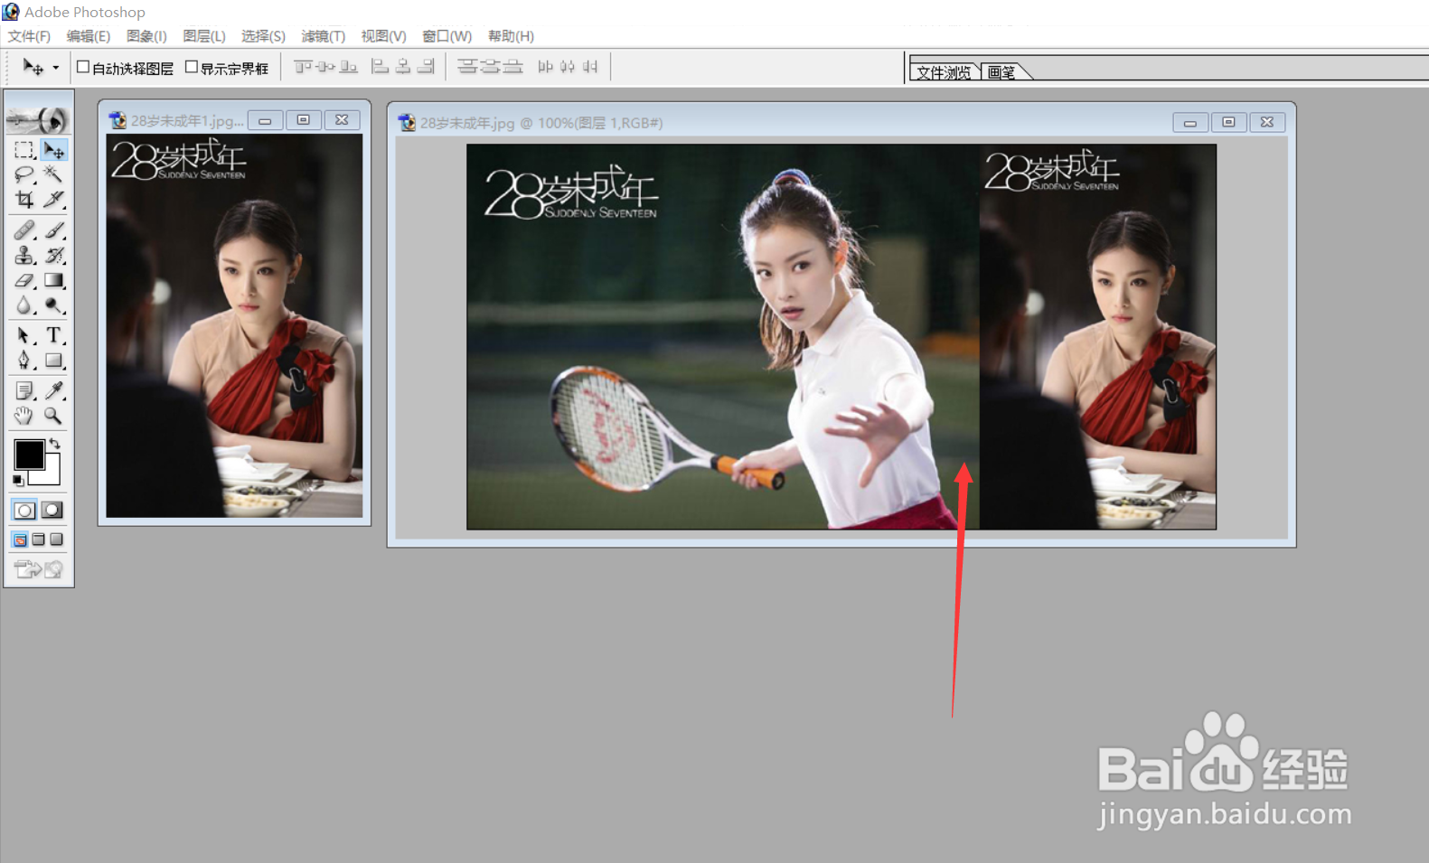
Task: Select the Zoom tool
Action: [54, 416]
